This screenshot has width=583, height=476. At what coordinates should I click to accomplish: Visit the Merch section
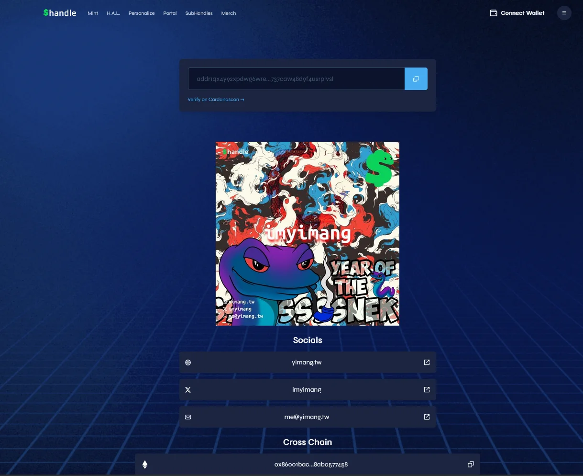click(229, 13)
